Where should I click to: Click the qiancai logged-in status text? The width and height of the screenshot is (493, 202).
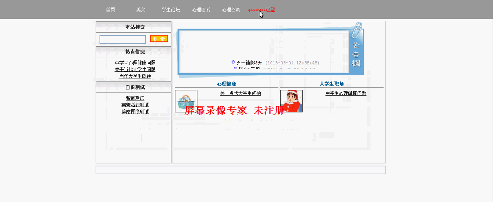point(261,10)
